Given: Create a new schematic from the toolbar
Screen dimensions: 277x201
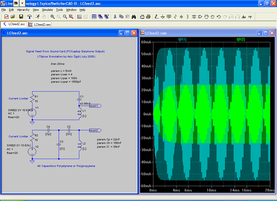Looking at the screenshot, I should [6, 17].
